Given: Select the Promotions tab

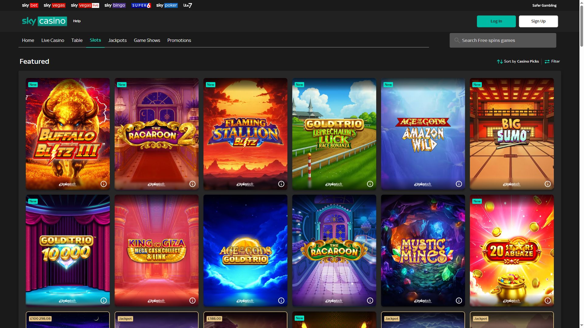Looking at the screenshot, I should 179,40.
